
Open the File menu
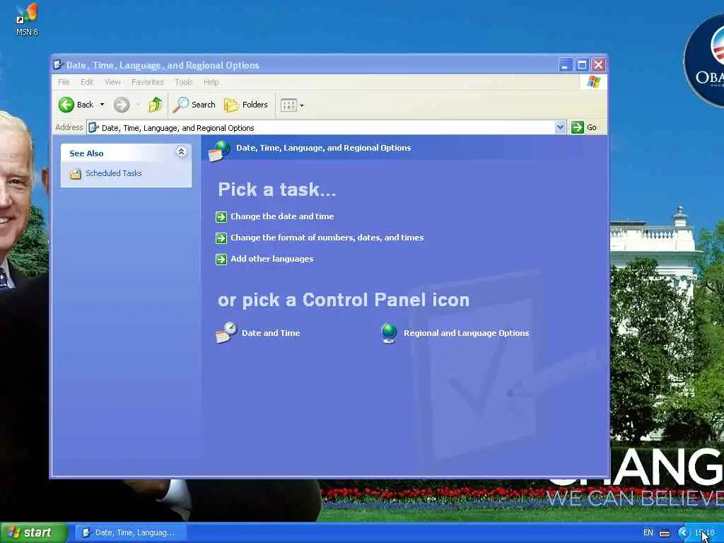pos(64,82)
